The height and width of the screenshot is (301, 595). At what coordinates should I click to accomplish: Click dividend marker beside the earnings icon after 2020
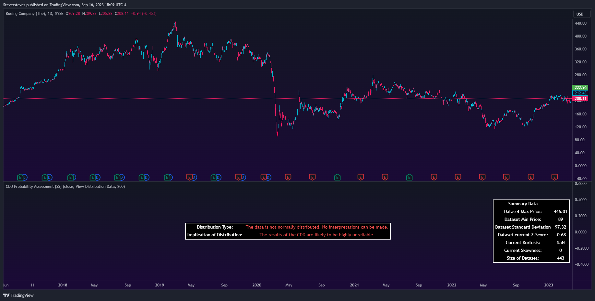[268, 177]
